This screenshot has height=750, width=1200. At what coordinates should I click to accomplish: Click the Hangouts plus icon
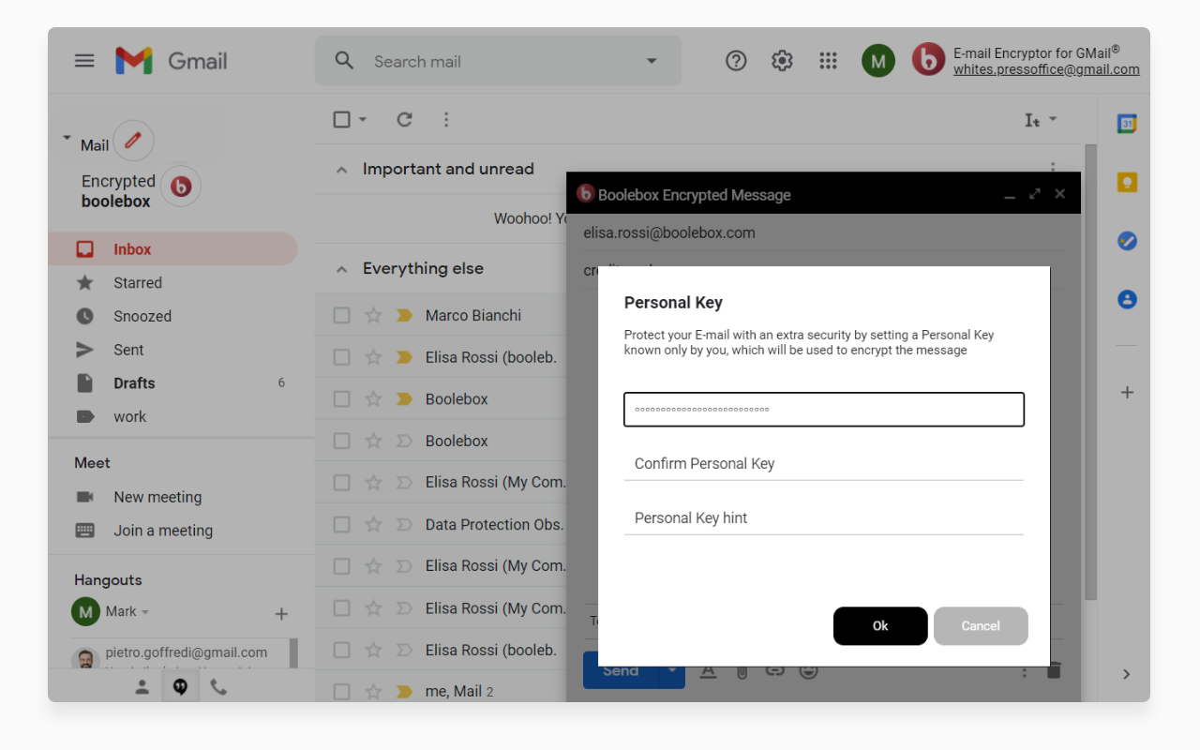(280, 614)
